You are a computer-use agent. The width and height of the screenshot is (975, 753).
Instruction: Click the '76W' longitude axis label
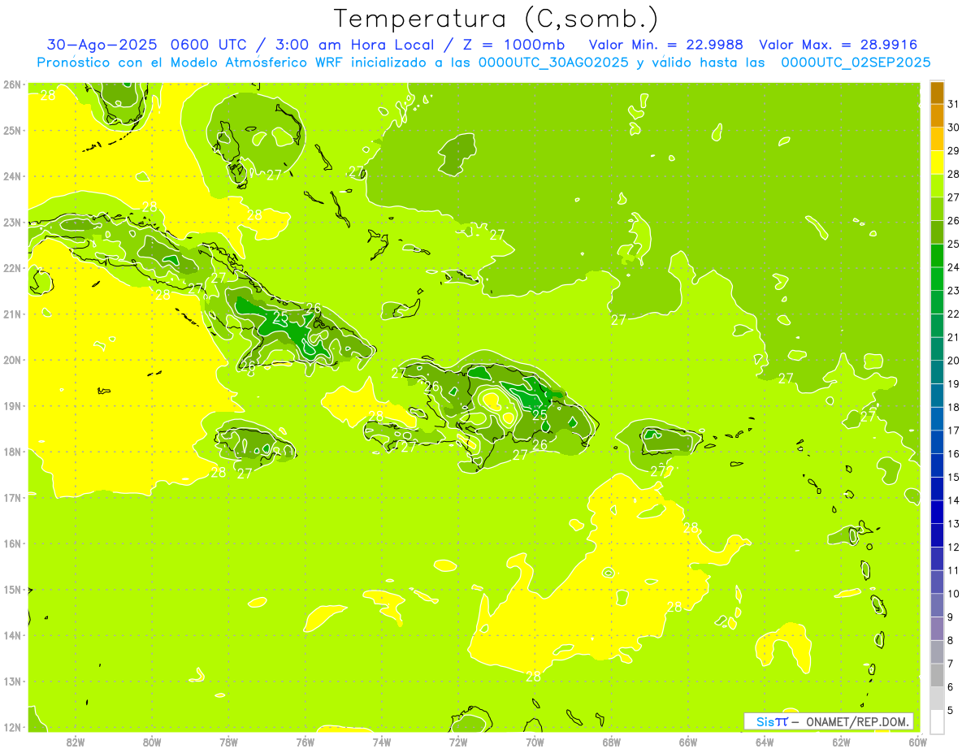305,742
